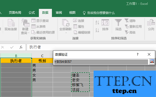Click the cell containing 柳絮飞
Viewport: 156px width, 97px height.
pos(80,85)
